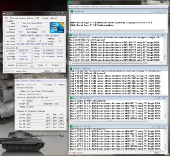170x156 pixels.
Task: Click the Worker #1 horizontal scrollbar
Action: [x=109, y=62]
